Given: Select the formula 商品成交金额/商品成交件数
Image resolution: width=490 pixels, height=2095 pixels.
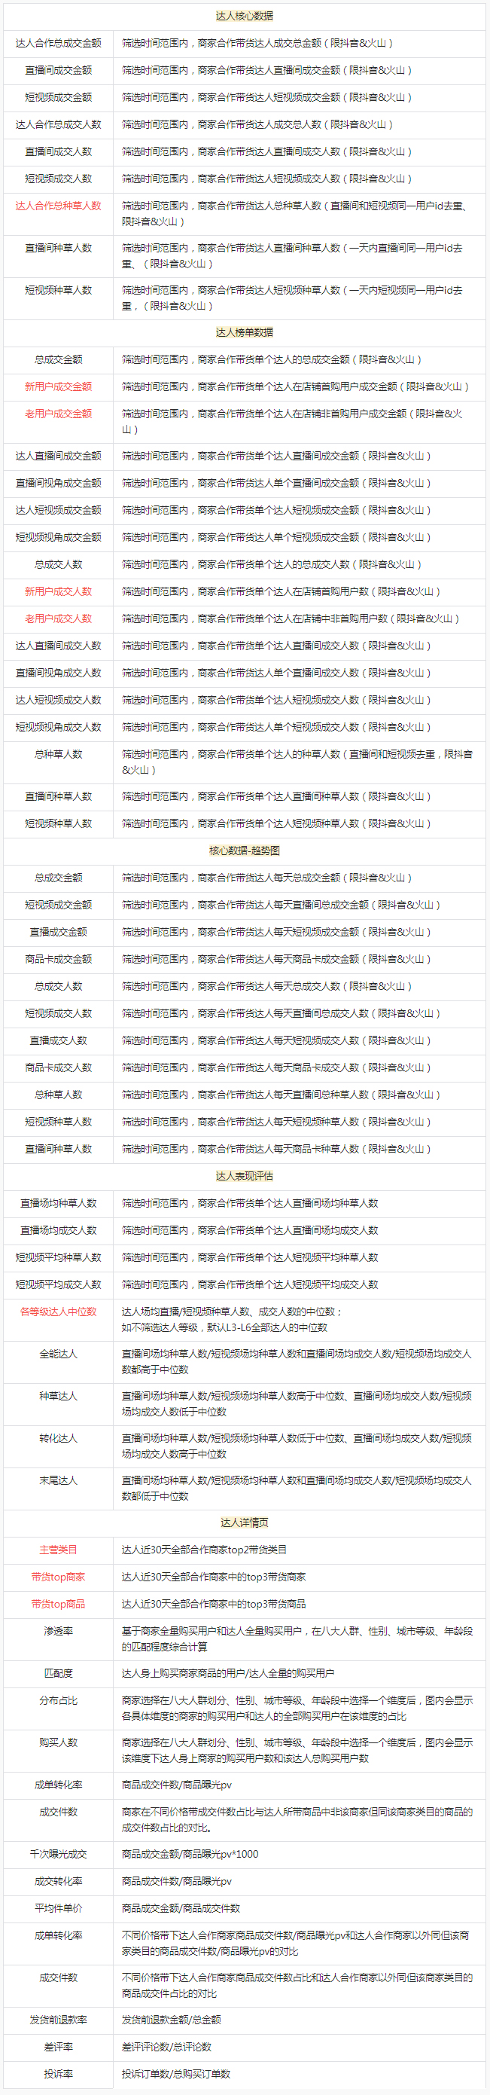Looking at the screenshot, I should 181,1908.
